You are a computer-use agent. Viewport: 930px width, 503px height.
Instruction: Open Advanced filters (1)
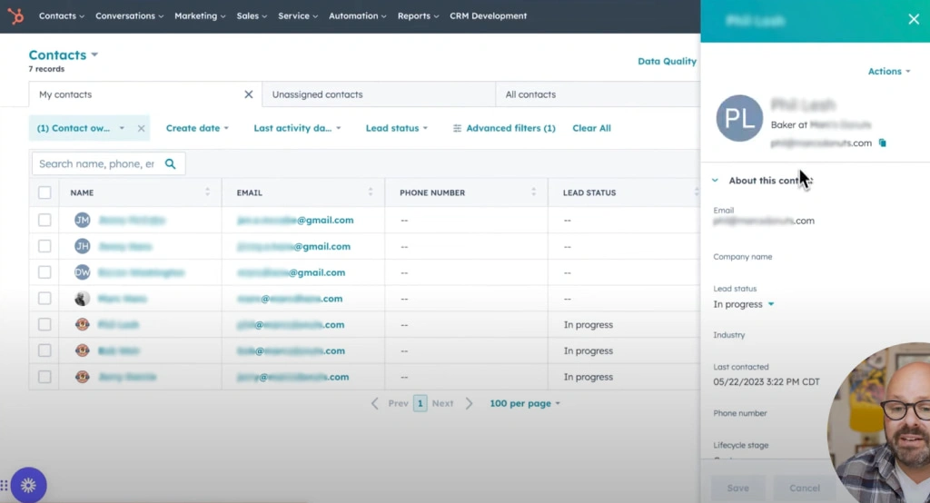pos(504,128)
